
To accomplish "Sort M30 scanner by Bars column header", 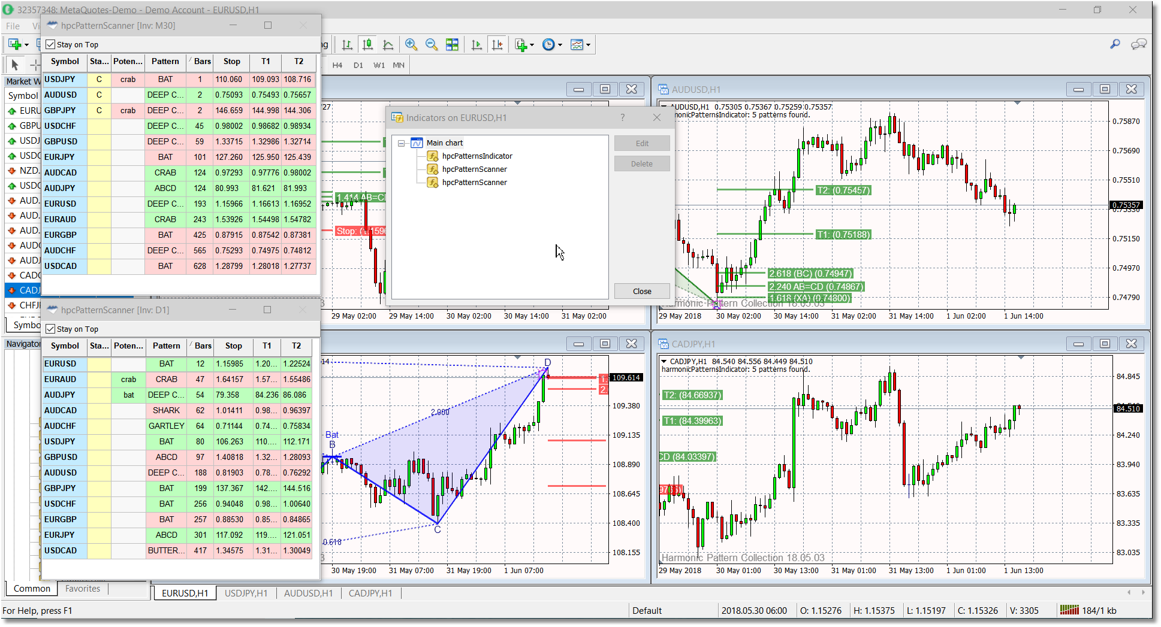I will coord(200,62).
